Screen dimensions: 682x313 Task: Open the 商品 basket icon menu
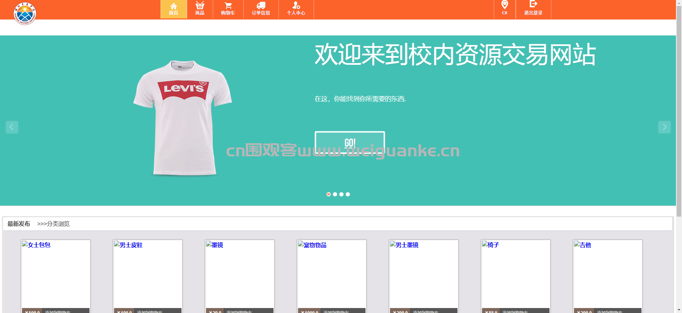[x=200, y=9]
